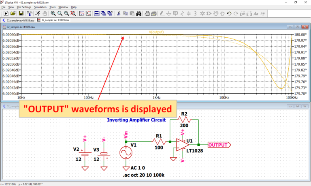The height and width of the screenshot is (186, 311).
Task: Click the V(output) trace label
Action: click(156, 32)
